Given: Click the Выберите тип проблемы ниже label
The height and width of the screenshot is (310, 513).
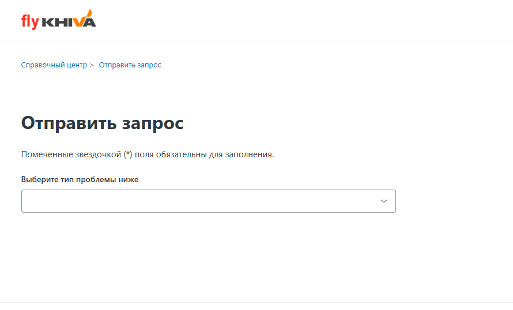Looking at the screenshot, I should click(x=80, y=180).
